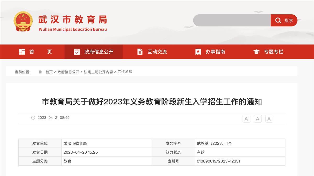The image size is (314, 176).
Task: Click the national emblem logo icon
Action: coord(23,21)
